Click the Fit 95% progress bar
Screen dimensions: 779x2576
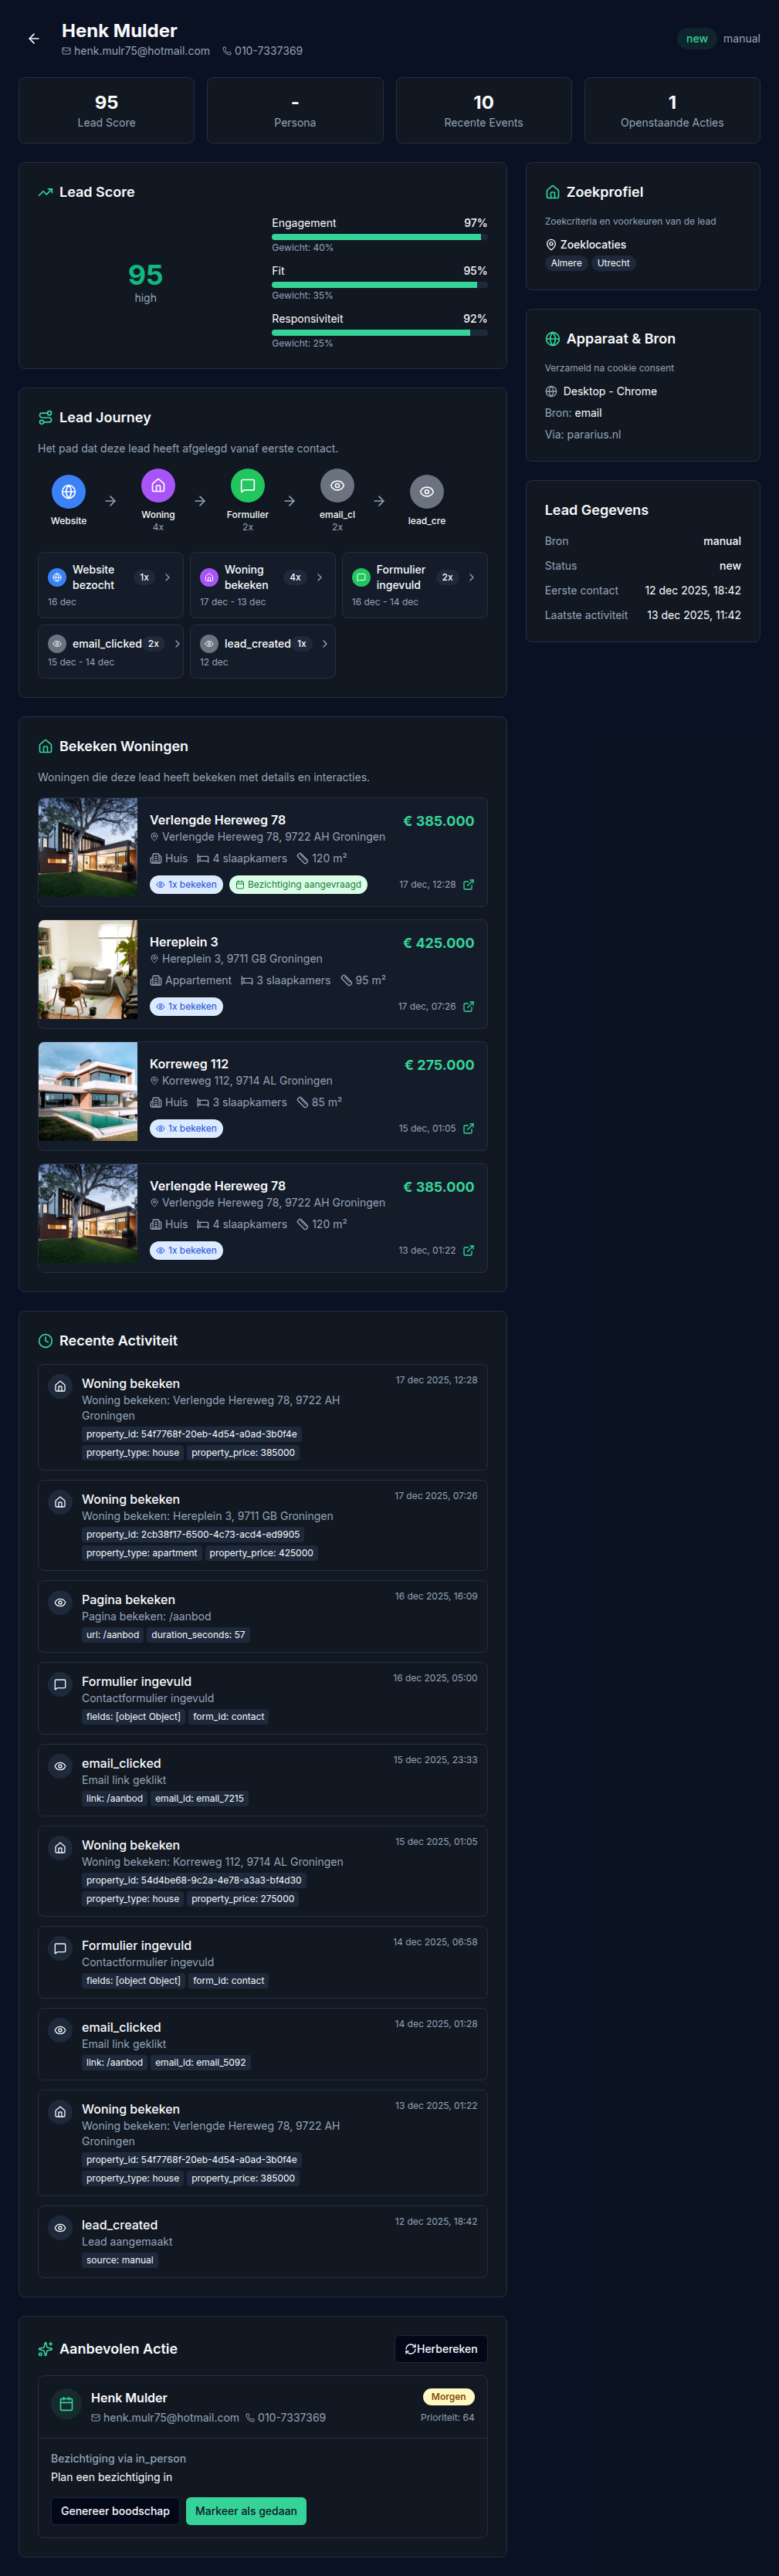380,285
